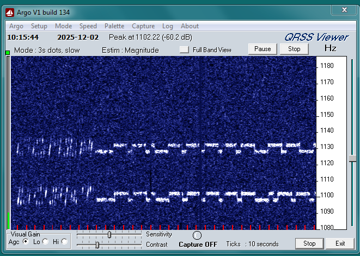Click the vertical frequency slider handle
This screenshot has height=256, width=360.
[352, 158]
